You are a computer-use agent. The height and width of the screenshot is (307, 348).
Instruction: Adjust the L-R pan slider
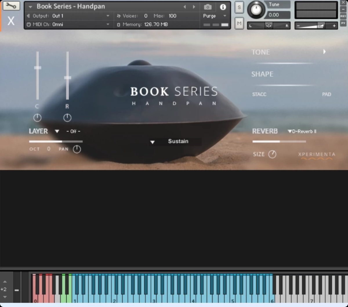(x=269, y=26)
